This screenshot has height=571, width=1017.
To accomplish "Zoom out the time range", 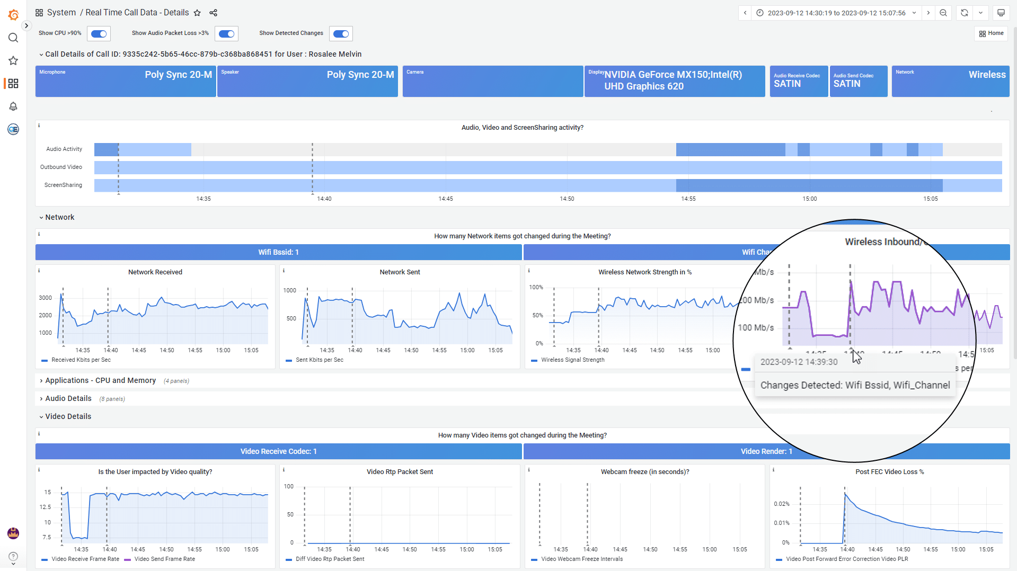I will tap(943, 13).
